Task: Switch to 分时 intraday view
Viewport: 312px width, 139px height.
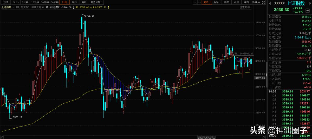Action: click(5, 2)
